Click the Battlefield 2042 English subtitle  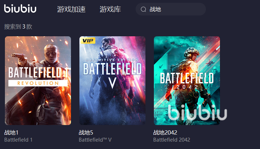click(x=171, y=140)
